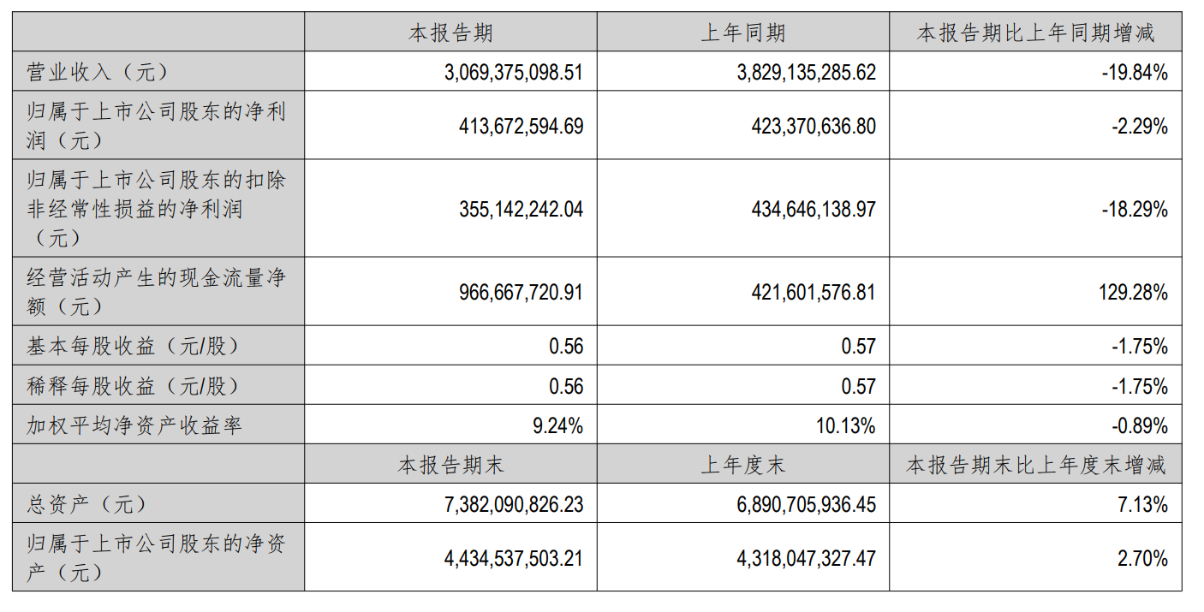Screen dimensions: 1204x612
Task: Select the 本报告期比上年同期增减 header cell
Action: pyautogui.click(x=1035, y=33)
